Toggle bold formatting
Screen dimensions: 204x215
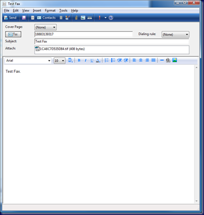79,60
